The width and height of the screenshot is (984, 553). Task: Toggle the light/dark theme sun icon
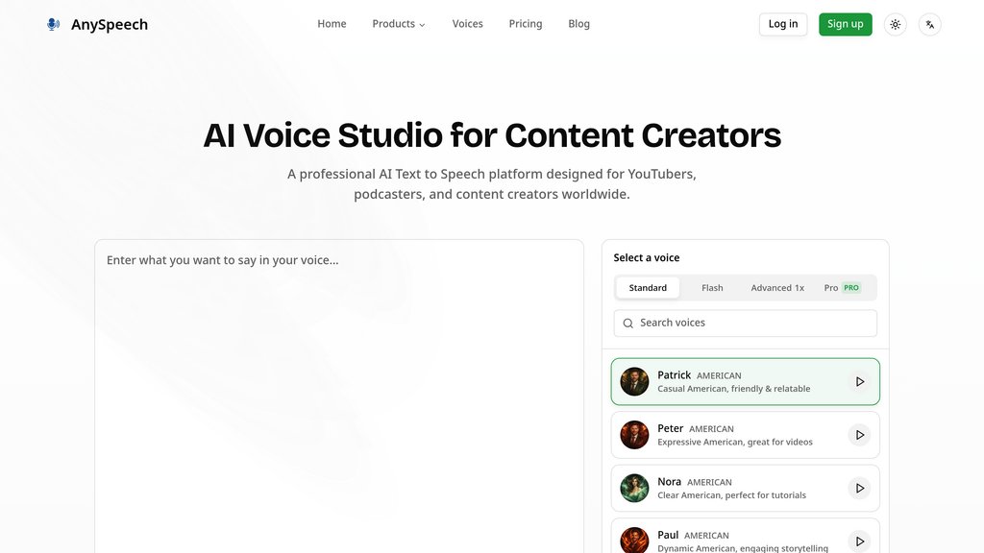(x=896, y=24)
